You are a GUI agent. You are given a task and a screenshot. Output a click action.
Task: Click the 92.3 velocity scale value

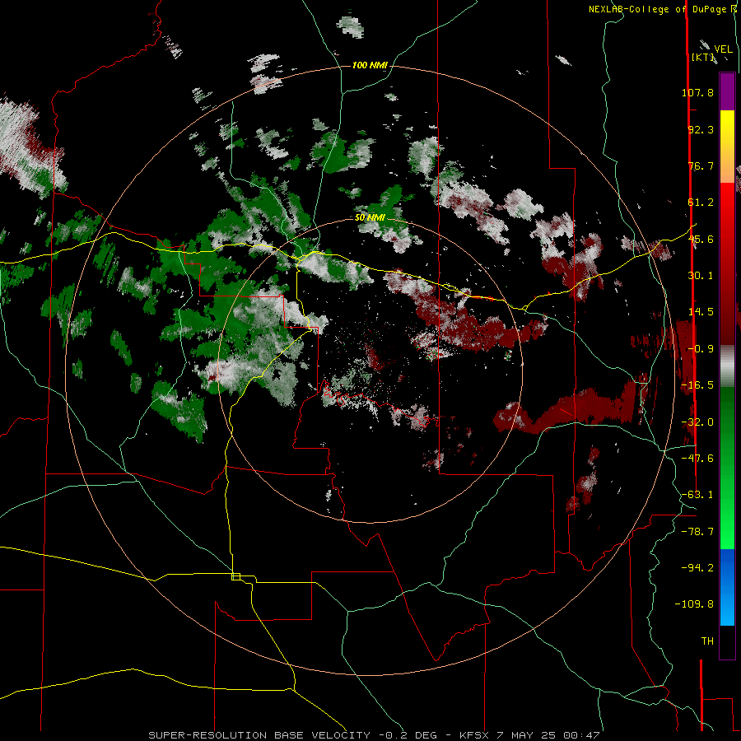701,129
